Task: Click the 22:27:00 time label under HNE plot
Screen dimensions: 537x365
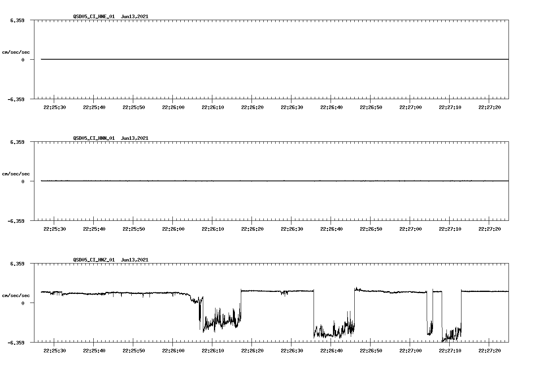Action: coord(410,107)
